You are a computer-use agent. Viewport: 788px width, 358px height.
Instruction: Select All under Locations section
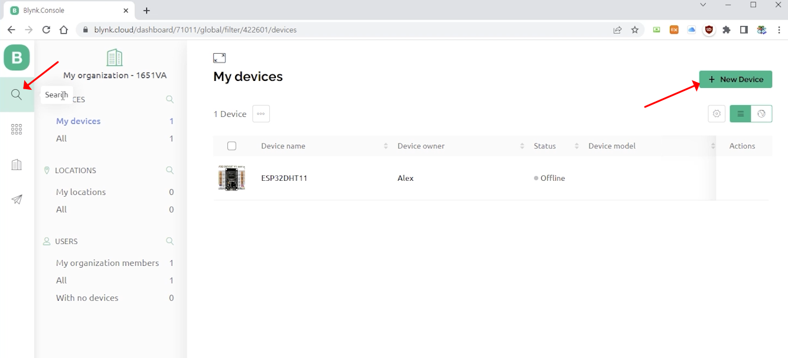tap(61, 209)
